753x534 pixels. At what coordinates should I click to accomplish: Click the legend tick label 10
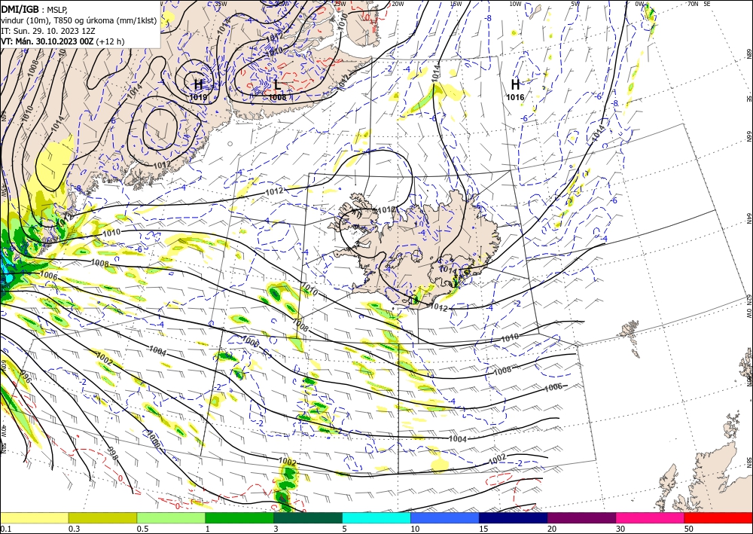tap(415, 529)
